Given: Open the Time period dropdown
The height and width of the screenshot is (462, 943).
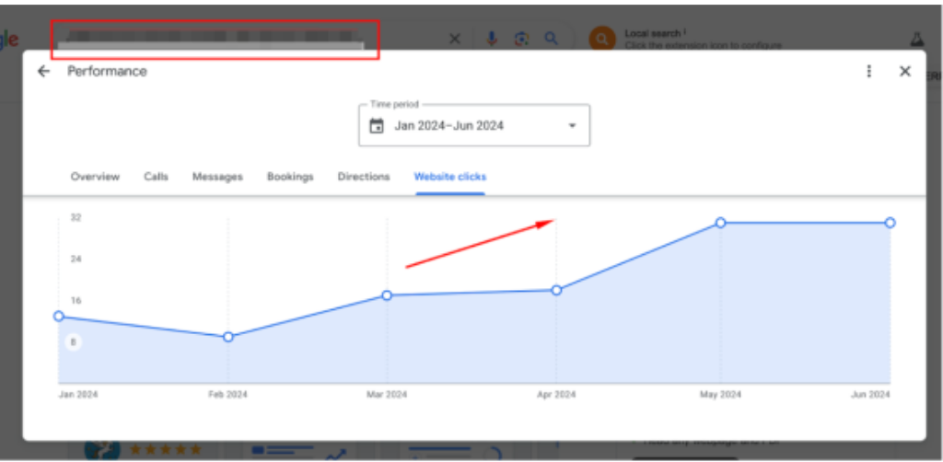Looking at the screenshot, I should (x=473, y=126).
